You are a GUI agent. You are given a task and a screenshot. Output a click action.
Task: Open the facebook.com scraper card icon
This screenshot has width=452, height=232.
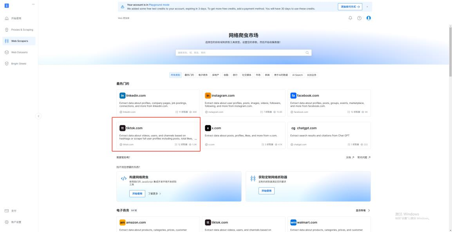[x=293, y=96]
